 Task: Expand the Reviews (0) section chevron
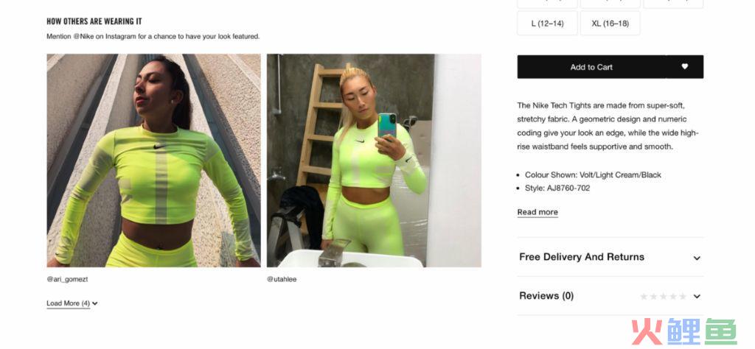697,297
